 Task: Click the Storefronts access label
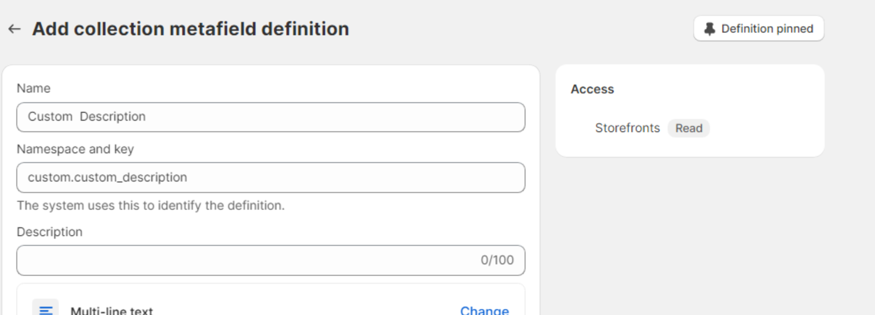[x=627, y=128]
